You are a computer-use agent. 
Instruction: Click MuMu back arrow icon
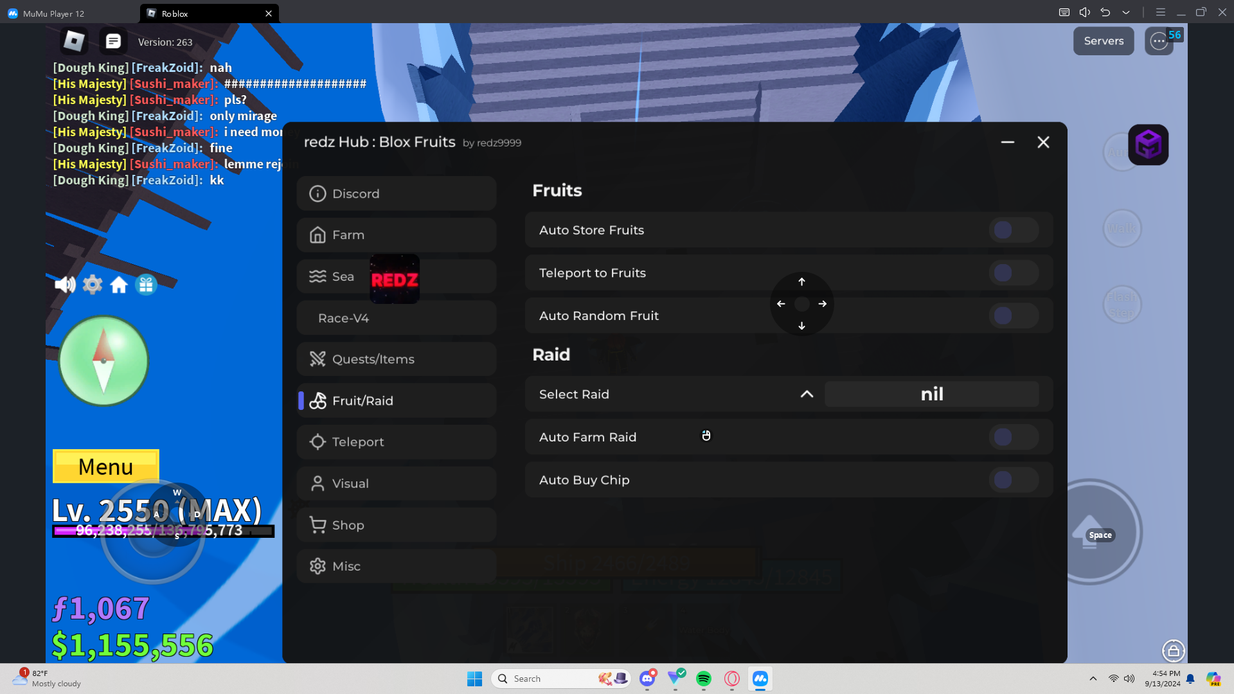pos(1105,12)
